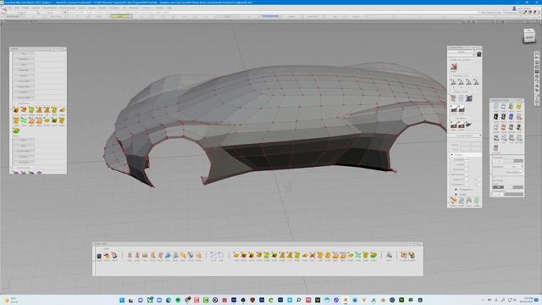Select the first black shading icon in the diagnostic panel
This screenshot has width=542, height=305.
point(495,117)
